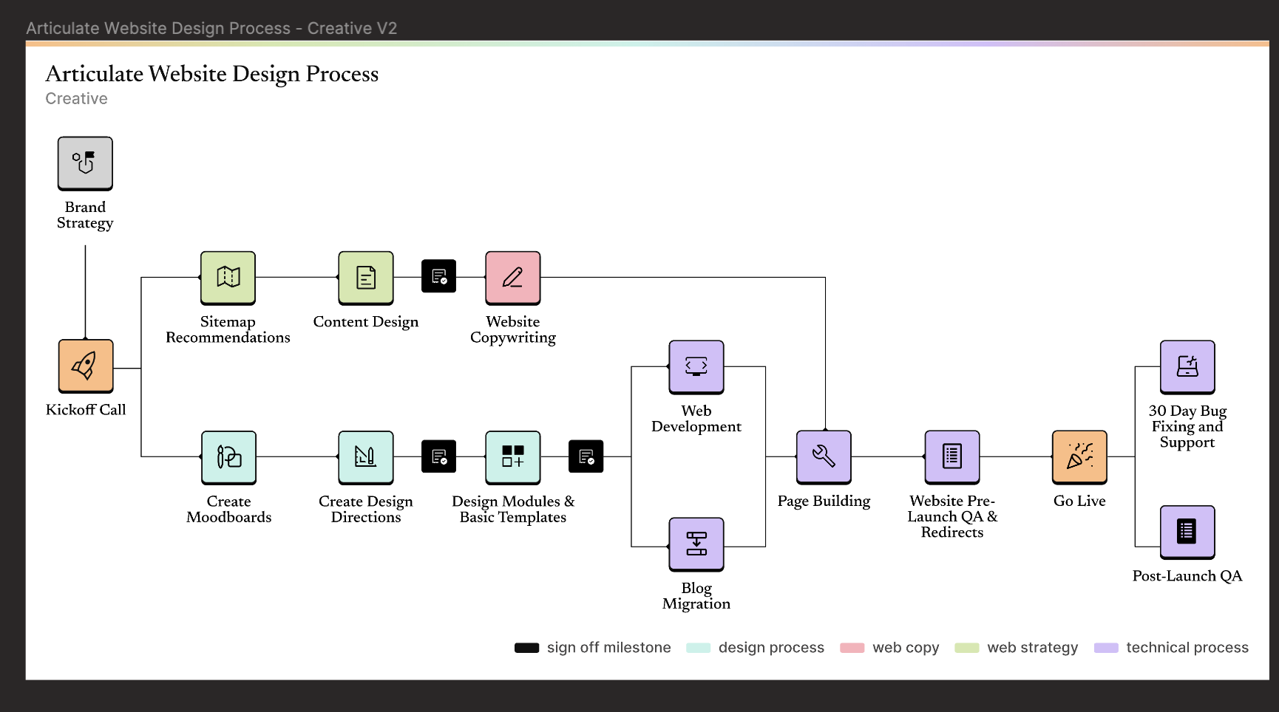Select the Kickoff Call rocket icon

point(86,366)
